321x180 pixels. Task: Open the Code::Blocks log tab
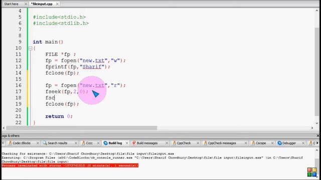click(22, 143)
